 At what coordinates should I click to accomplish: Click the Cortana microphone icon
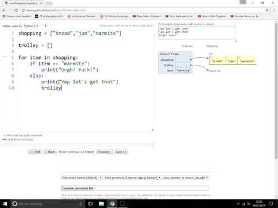coord(81,204)
